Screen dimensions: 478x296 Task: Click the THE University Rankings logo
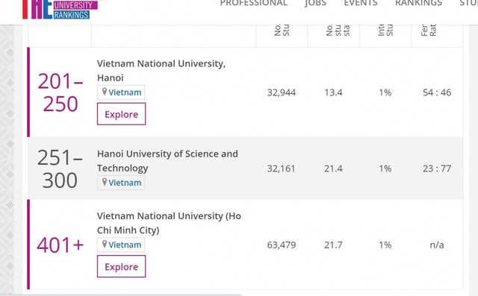click(x=60, y=10)
